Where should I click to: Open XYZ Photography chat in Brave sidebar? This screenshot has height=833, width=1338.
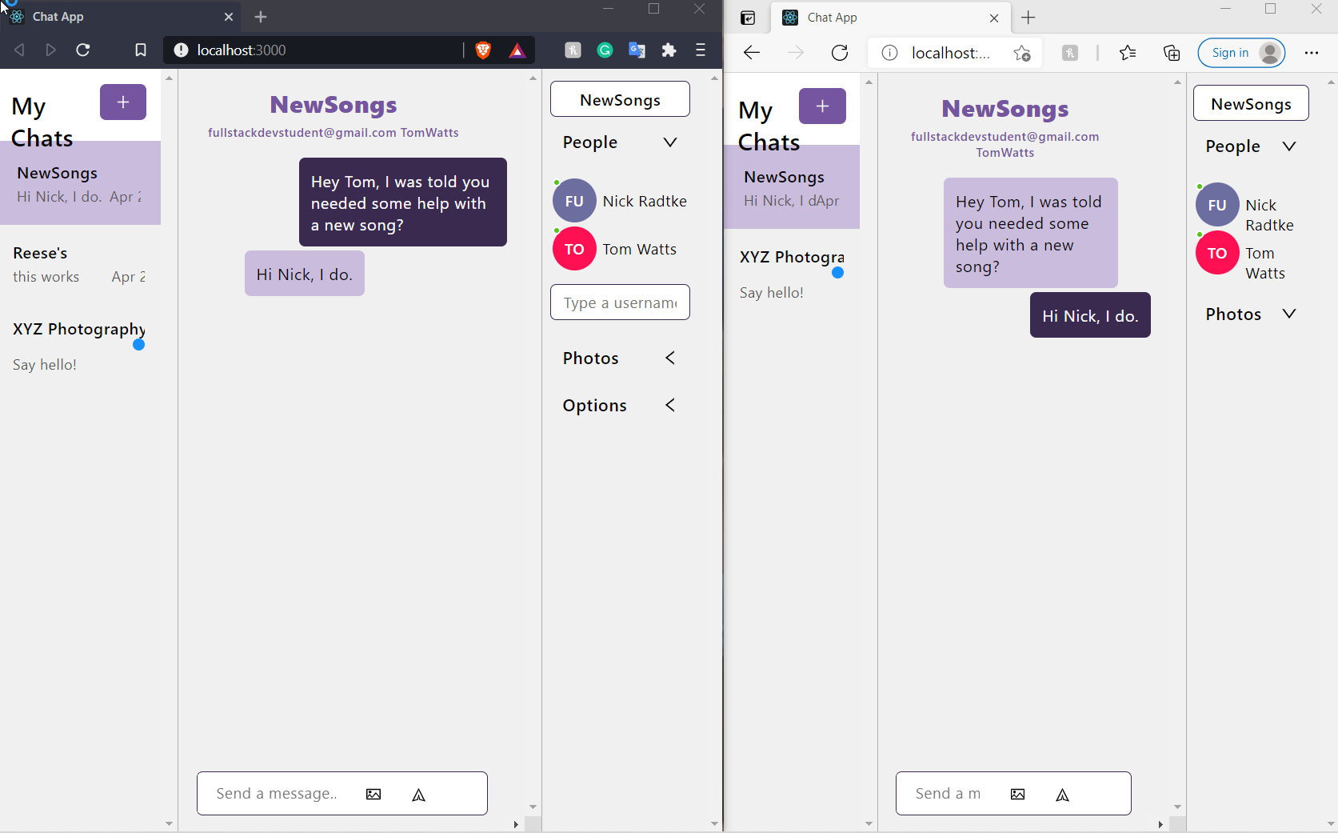pyautogui.click(x=80, y=346)
